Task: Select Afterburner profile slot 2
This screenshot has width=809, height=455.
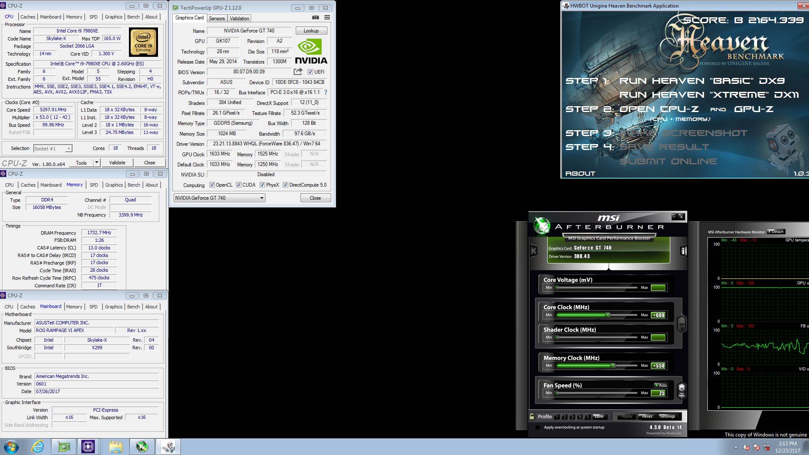Action: [x=565, y=417]
